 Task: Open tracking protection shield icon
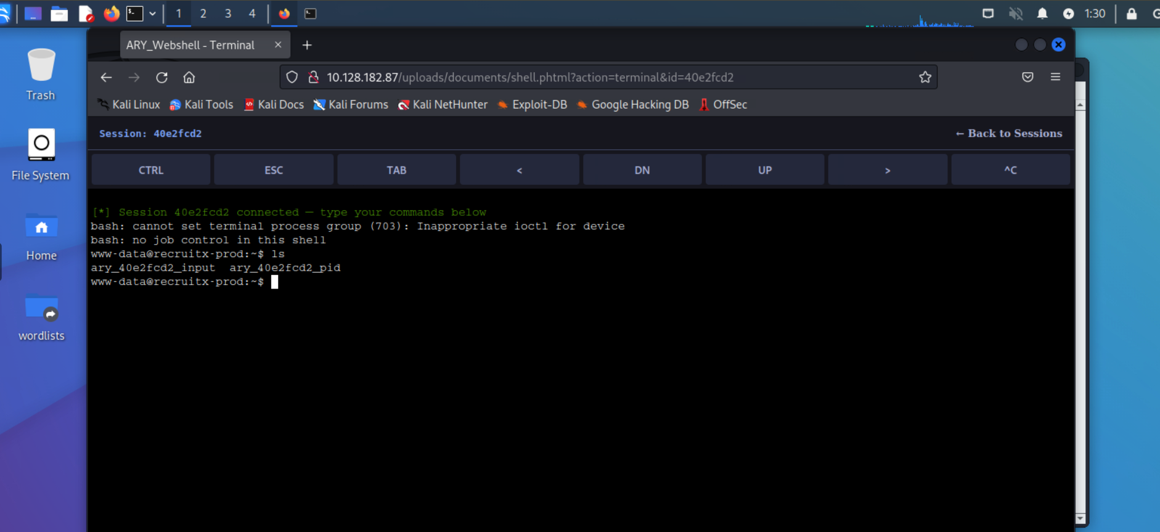pos(292,77)
